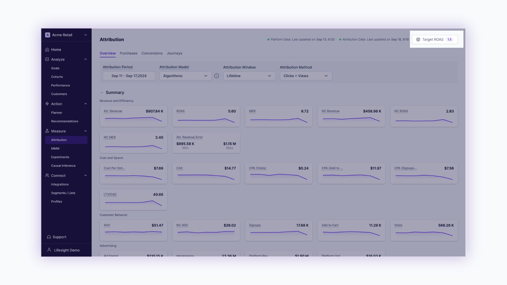Viewport: 507px width, 285px height.
Task: Collapse the Summary section chevron
Action: coord(102,93)
